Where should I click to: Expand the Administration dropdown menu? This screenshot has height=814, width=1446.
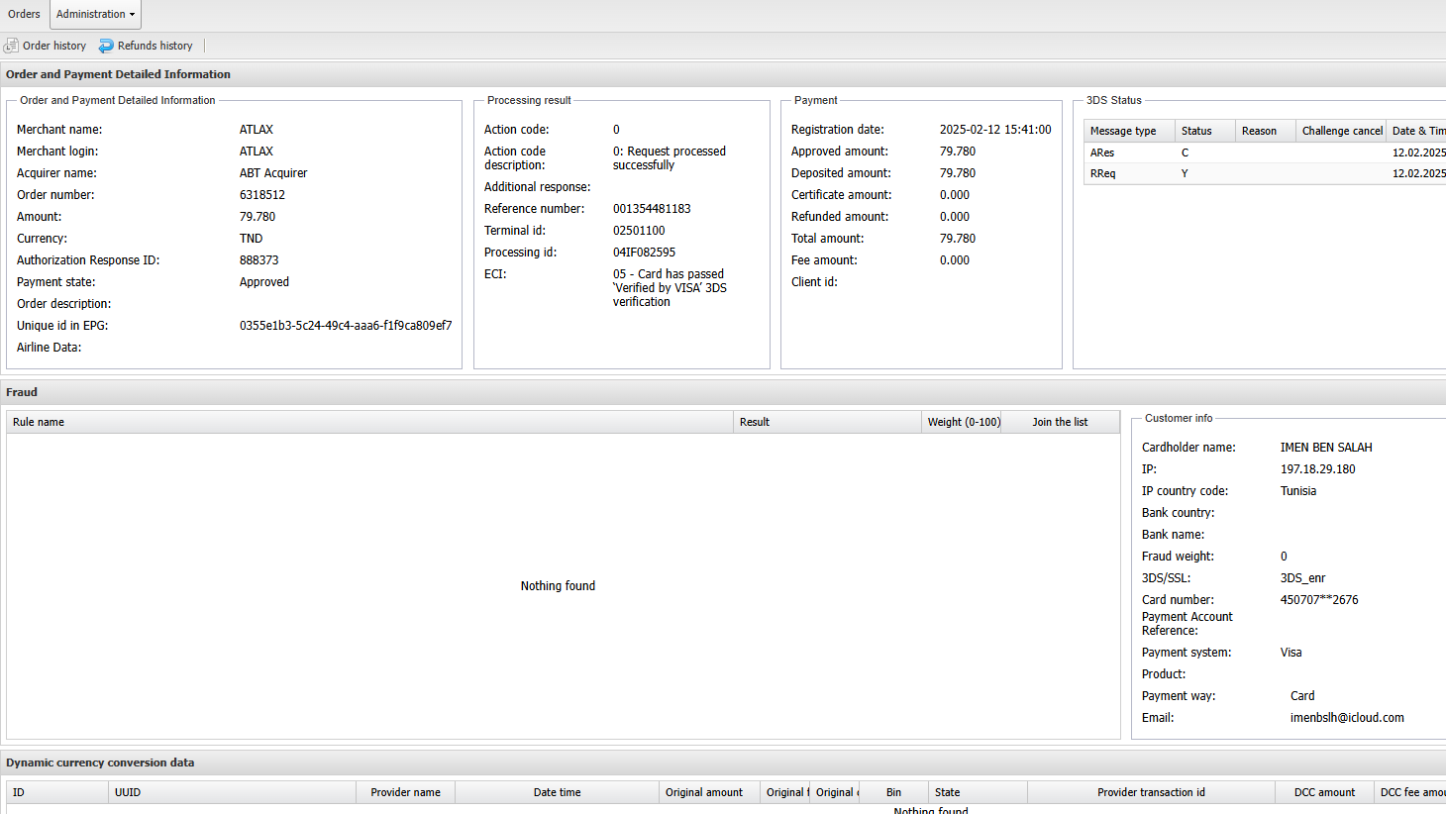tap(95, 14)
